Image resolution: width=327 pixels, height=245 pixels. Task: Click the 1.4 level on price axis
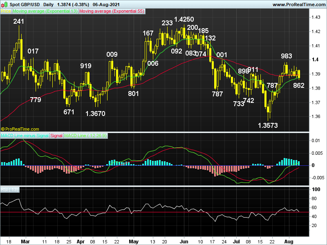click(x=315, y=60)
